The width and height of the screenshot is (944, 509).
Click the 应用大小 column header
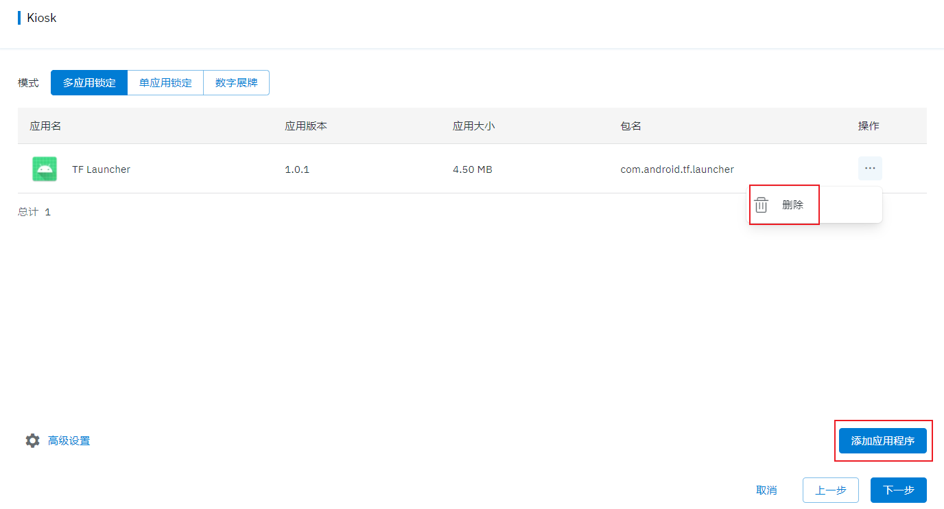click(x=474, y=126)
